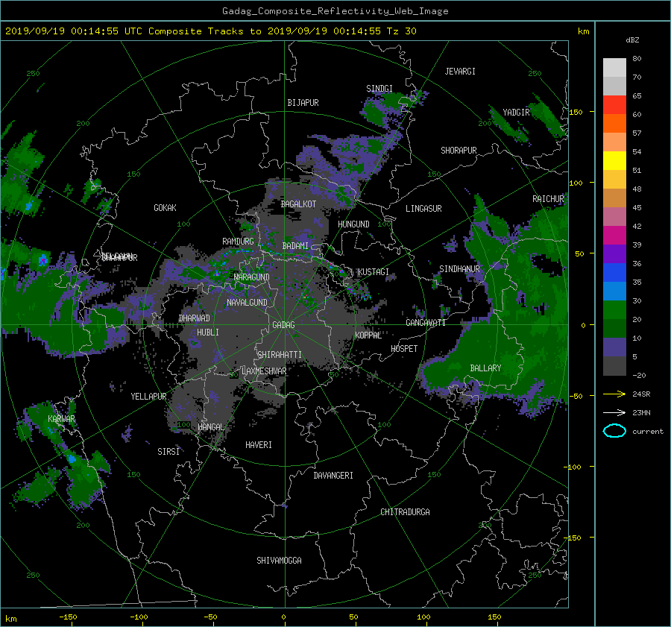Click the SIRSI city label
671x627 pixels.
click(x=168, y=452)
